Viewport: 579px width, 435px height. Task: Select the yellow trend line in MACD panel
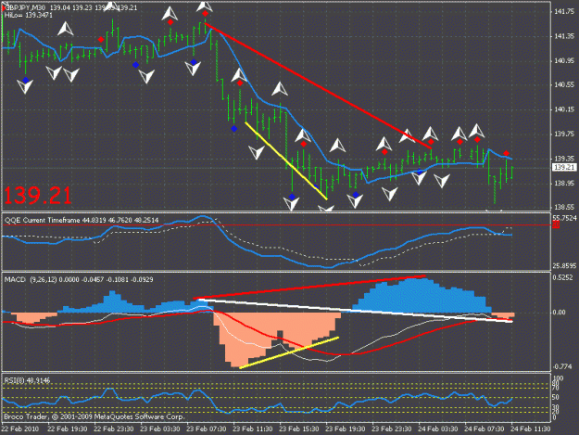point(289,352)
